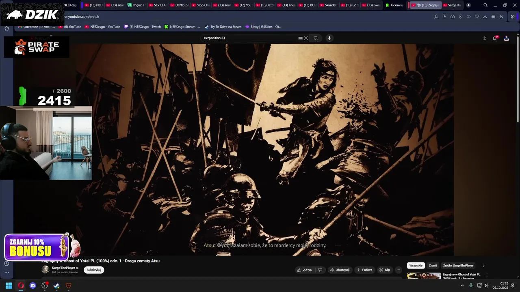The height and width of the screenshot is (292, 520).
Task: Open a new tab with plus button
Action: [x=468, y=5]
